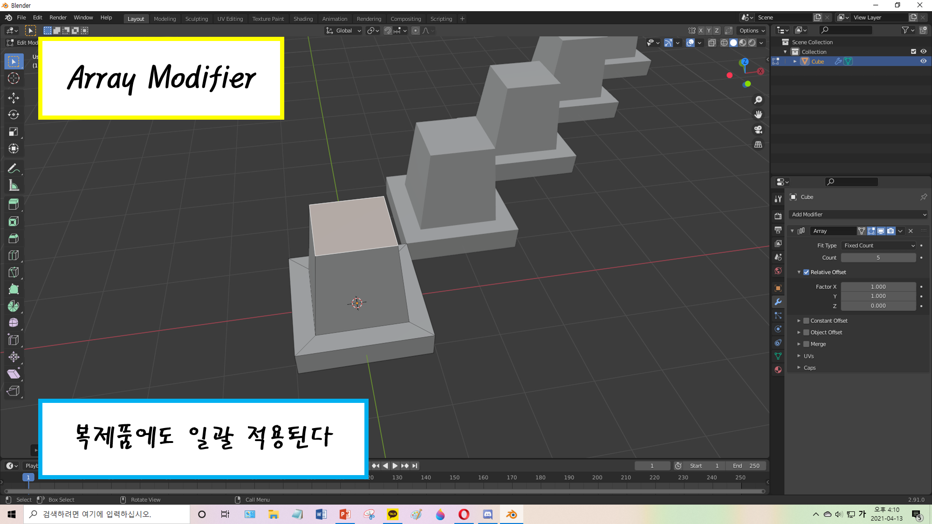Toggle Cube visibility in the Outliner
Screen dimensions: 932x524
coord(924,61)
